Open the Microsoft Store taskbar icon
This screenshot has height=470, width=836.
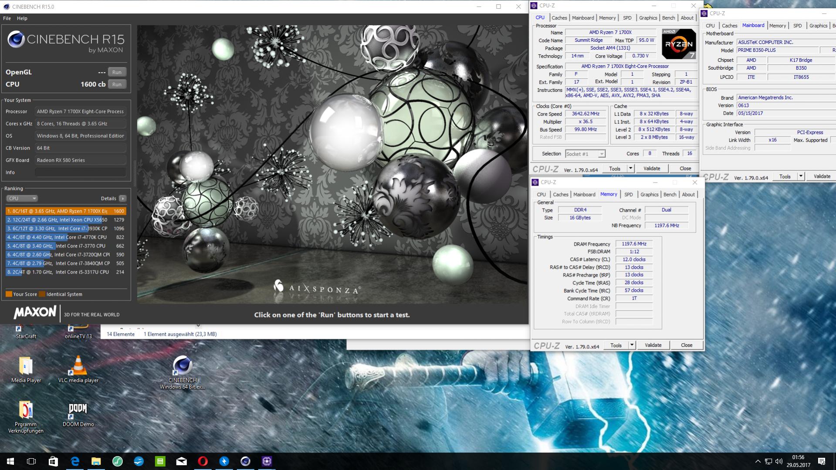(53, 461)
